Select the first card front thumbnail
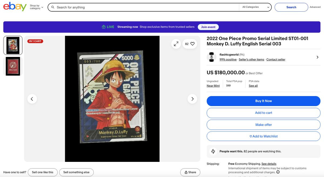Screen dimensions: 324x177 click(x=13, y=45)
